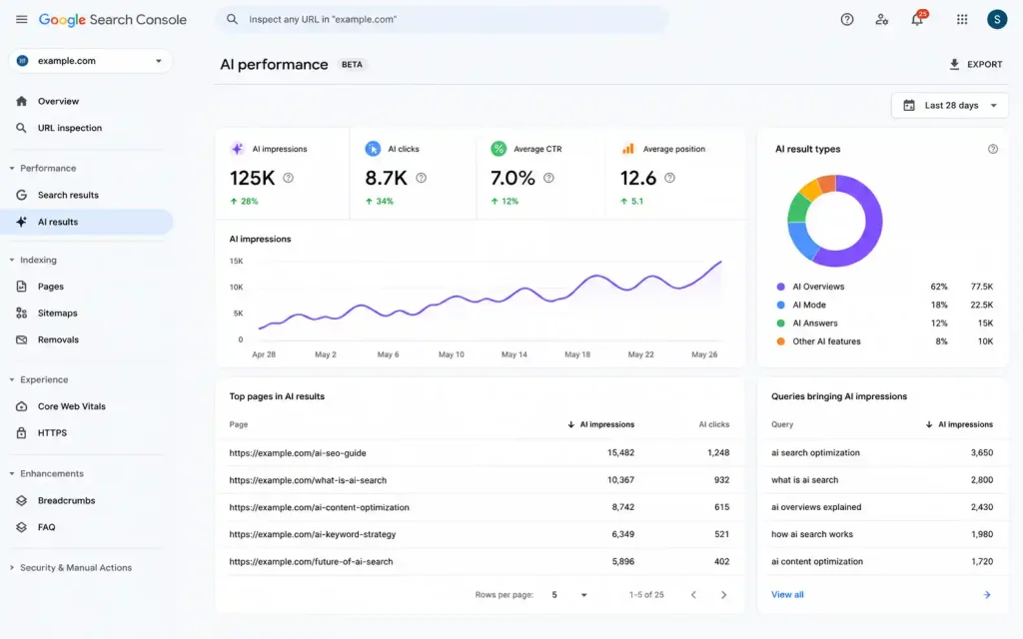Image resolution: width=1023 pixels, height=639 pixels.
Task: Click the EXPORT button
Action: (975, 64)
